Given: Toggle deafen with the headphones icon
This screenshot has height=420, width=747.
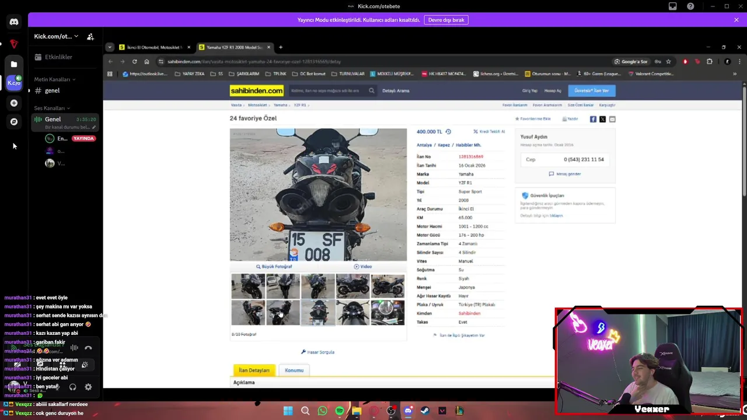Looking at the screenshot, I should pyautogui.click(x=72, y=387).
